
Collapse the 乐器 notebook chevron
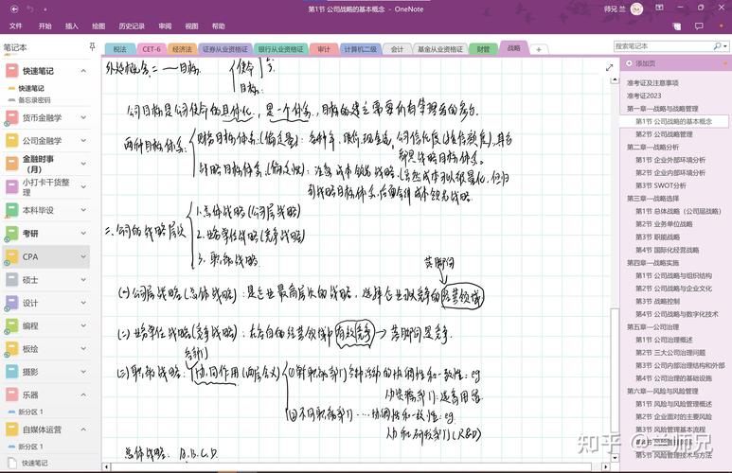click(83, 394)
